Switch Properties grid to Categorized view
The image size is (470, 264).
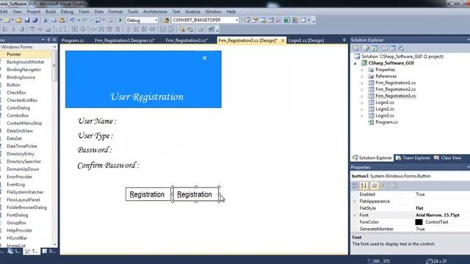(355, 186)
